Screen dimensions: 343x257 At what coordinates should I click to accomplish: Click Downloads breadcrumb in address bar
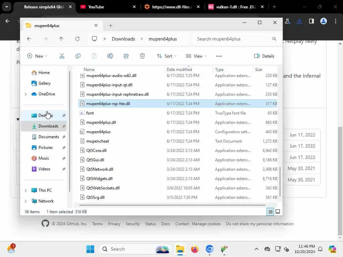(123, 39)
